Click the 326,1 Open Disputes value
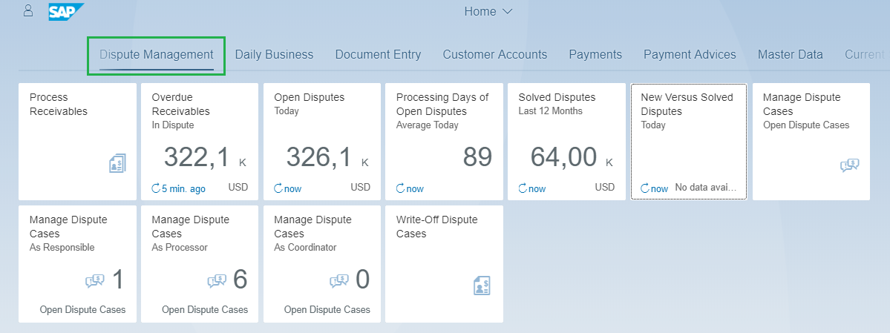 (x=320, y=157)
